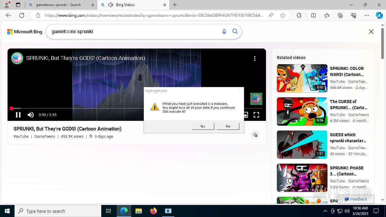The height and width of the screenshot is (217, 386).
Task: Start voice search with microphone icon
Action: coord(224,32)
